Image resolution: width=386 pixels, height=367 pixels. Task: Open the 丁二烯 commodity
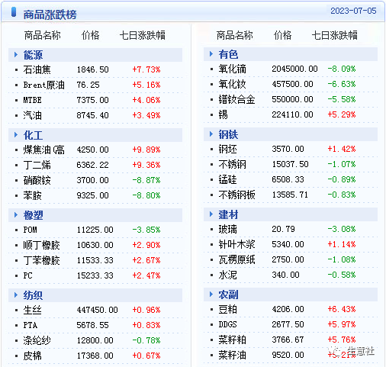coord(37,165)
